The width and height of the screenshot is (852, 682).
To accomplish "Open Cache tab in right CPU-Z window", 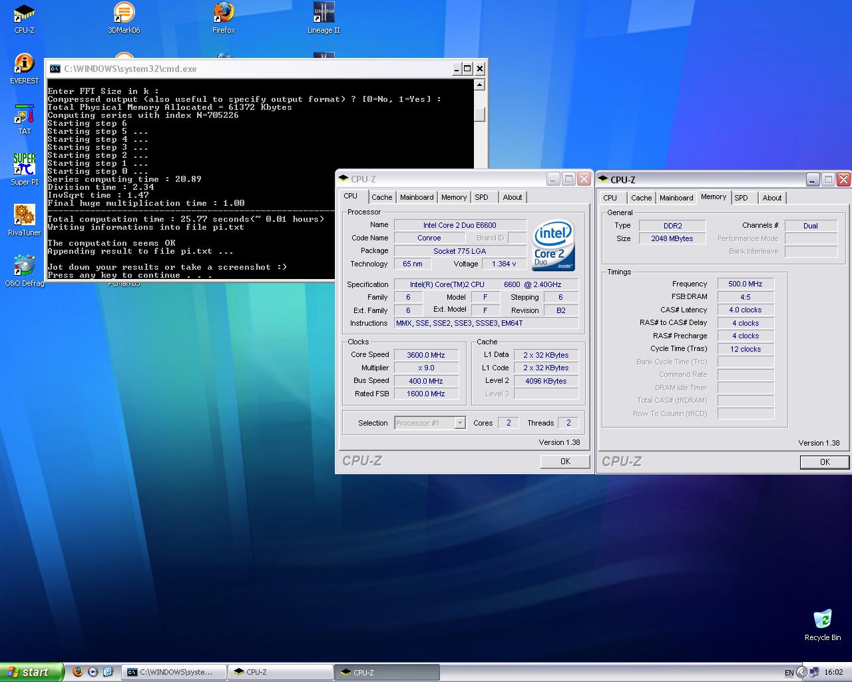I will (x=642, y=198).
